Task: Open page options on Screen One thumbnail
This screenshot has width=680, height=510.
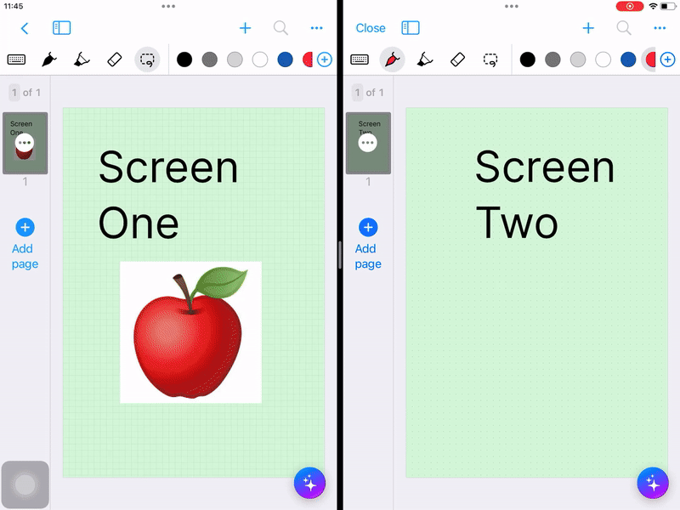Action: [x=25, y=143]
